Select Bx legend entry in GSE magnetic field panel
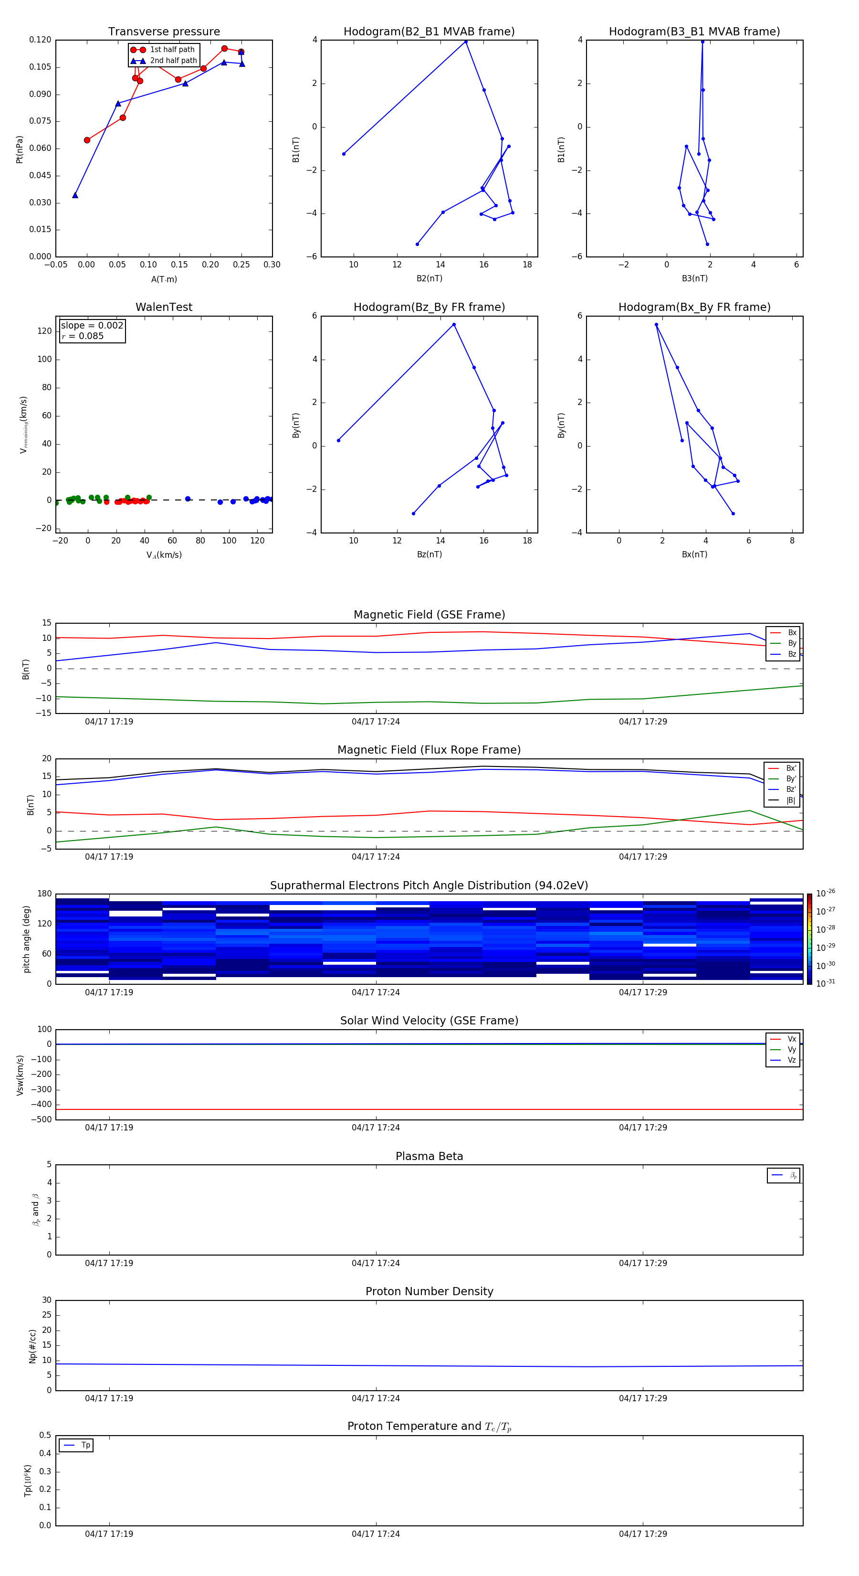 point(783,633)
